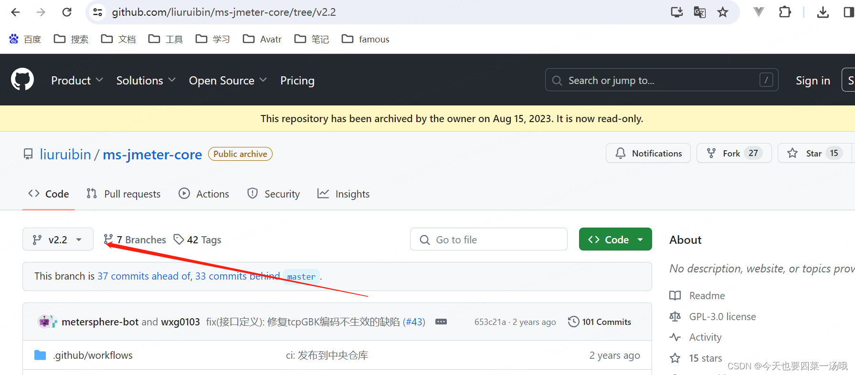Open the translate page icon

click(x=700, y=12)
